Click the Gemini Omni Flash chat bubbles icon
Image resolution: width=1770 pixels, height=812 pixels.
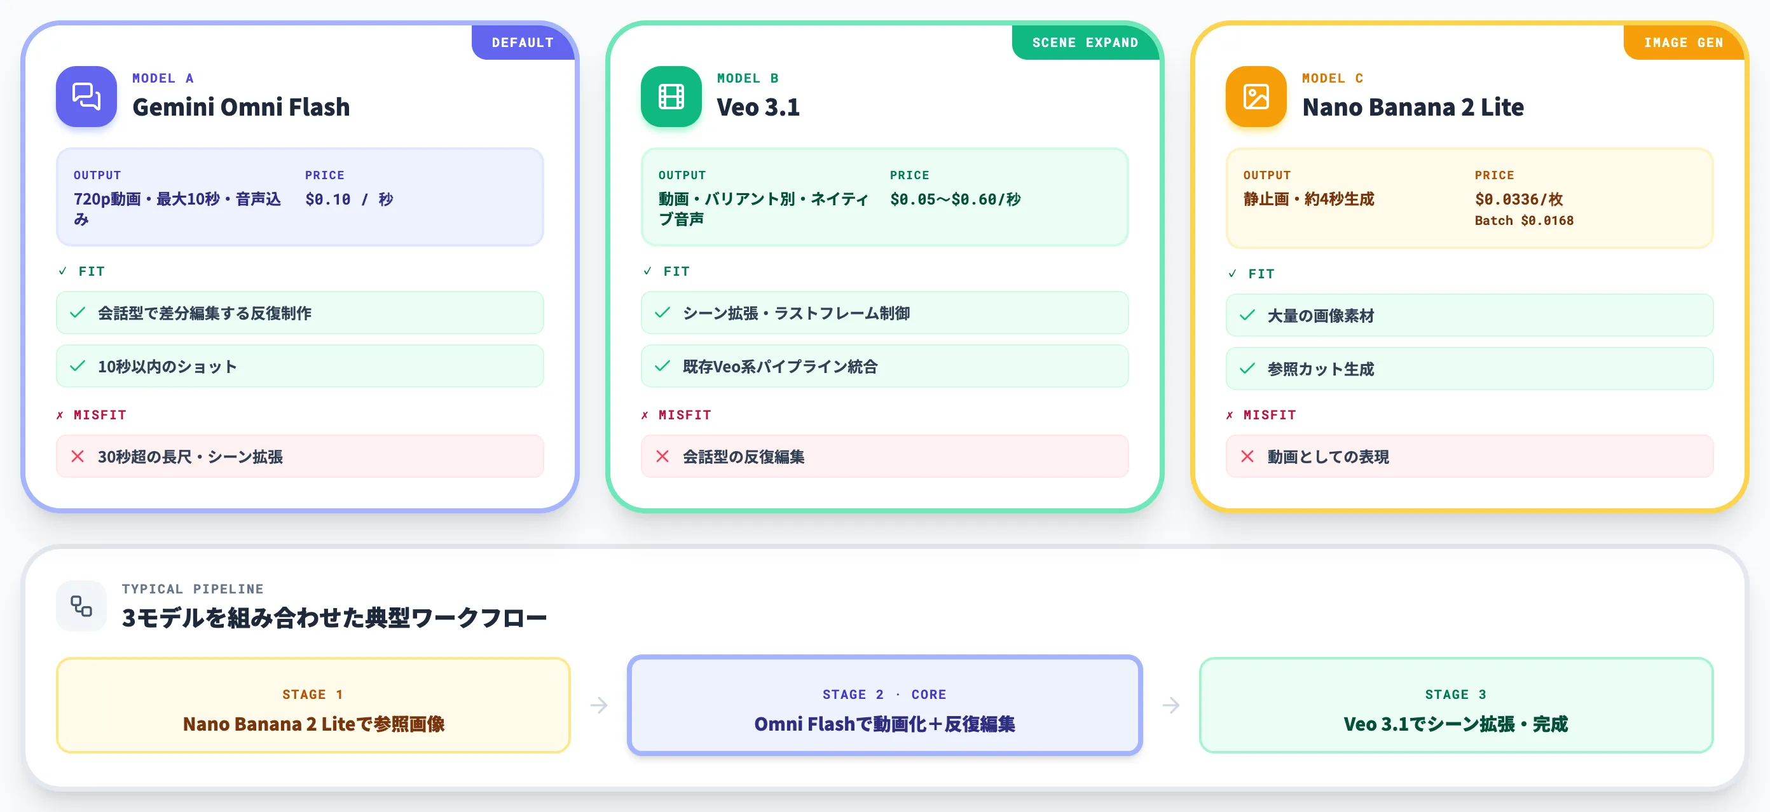click(86, 97)
